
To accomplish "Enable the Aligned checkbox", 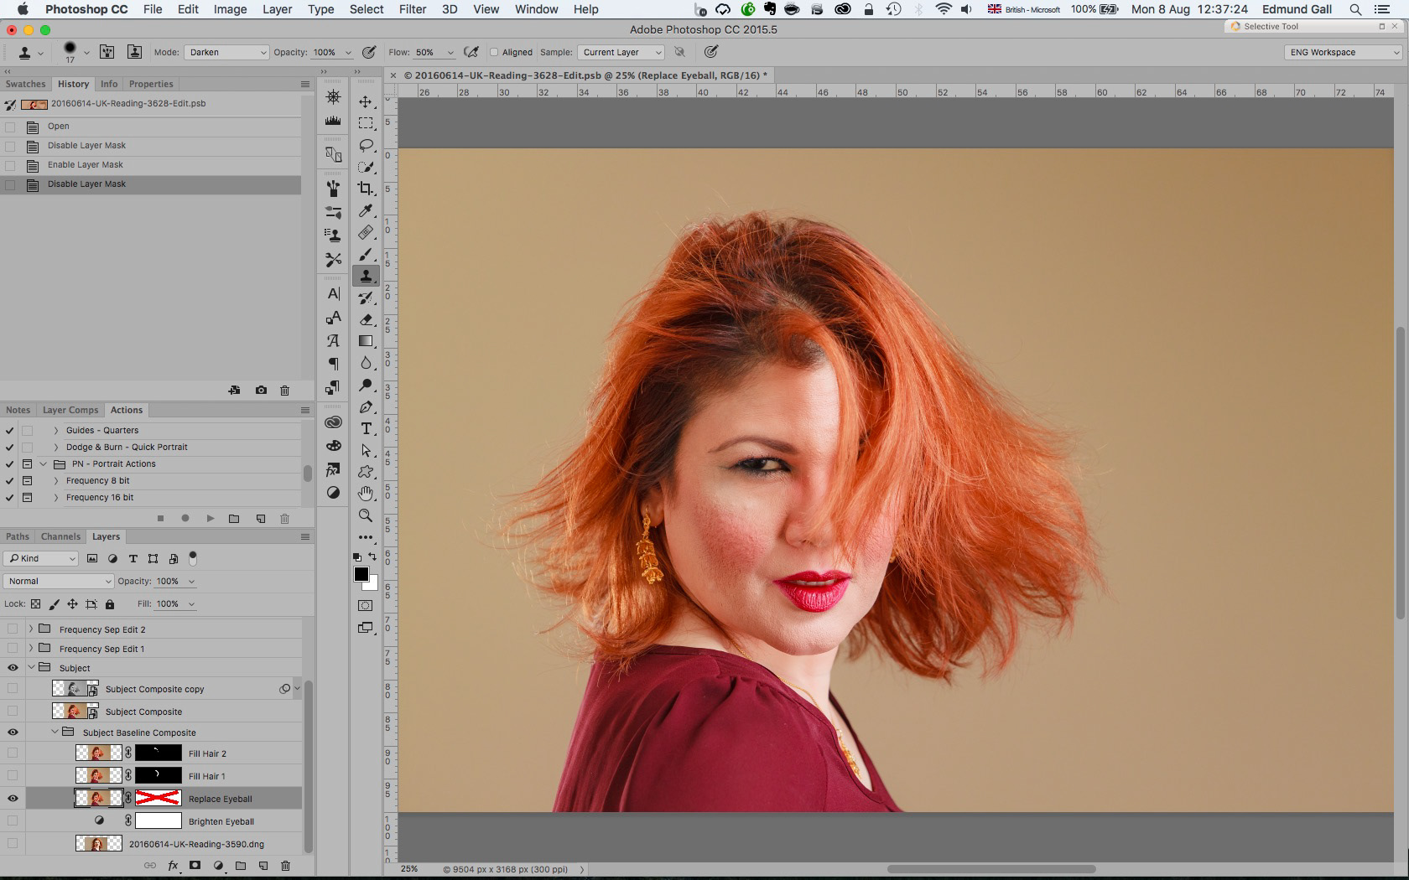I will point(494,52).
